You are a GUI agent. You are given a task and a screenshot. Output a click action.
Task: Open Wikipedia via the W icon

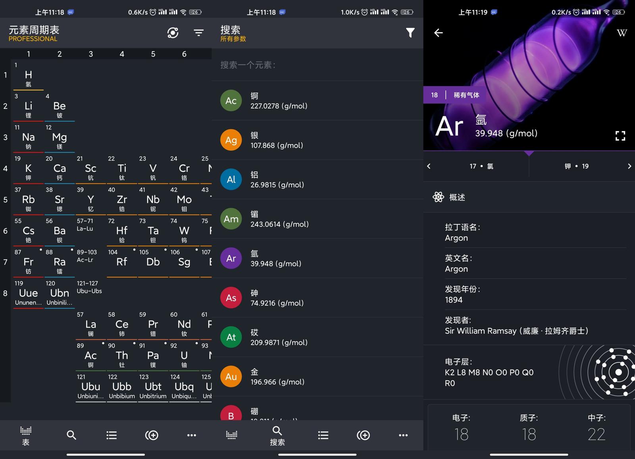[622, 33]
